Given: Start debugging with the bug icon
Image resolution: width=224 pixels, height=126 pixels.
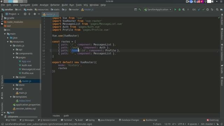Looking at the screenshot, I should (180, 9).
